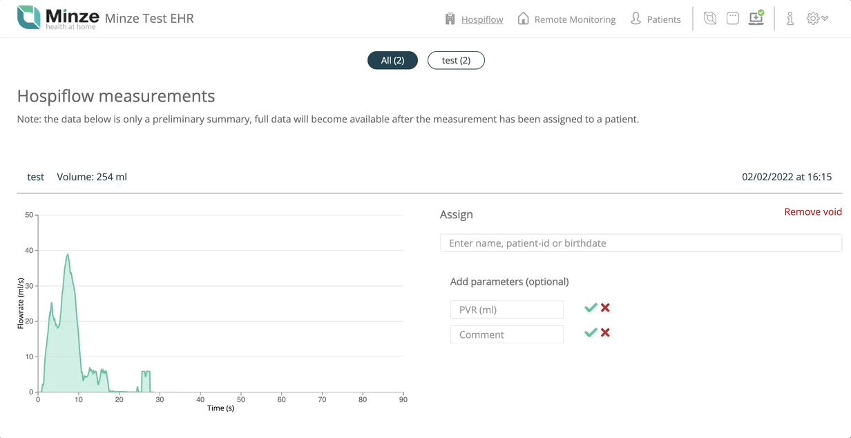
Task: Click the house icon beside Remote Monitoring
Action: click(524, 19)
